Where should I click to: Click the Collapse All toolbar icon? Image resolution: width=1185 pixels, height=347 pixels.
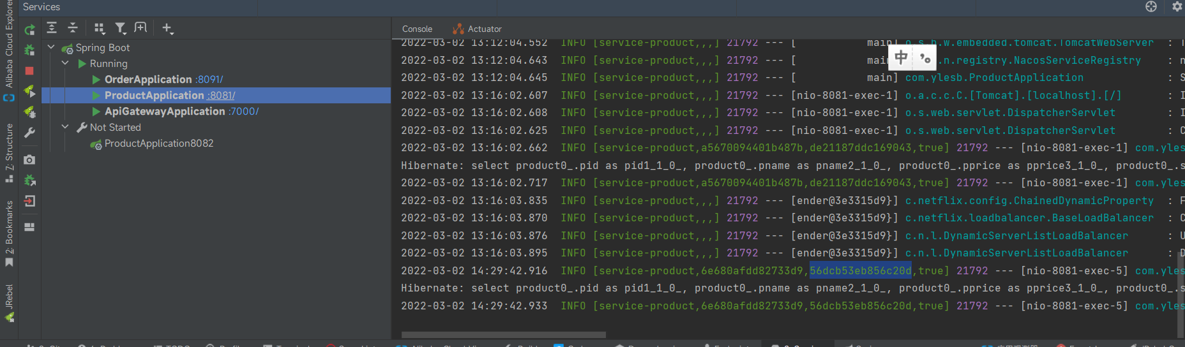[x=73, y=28]
